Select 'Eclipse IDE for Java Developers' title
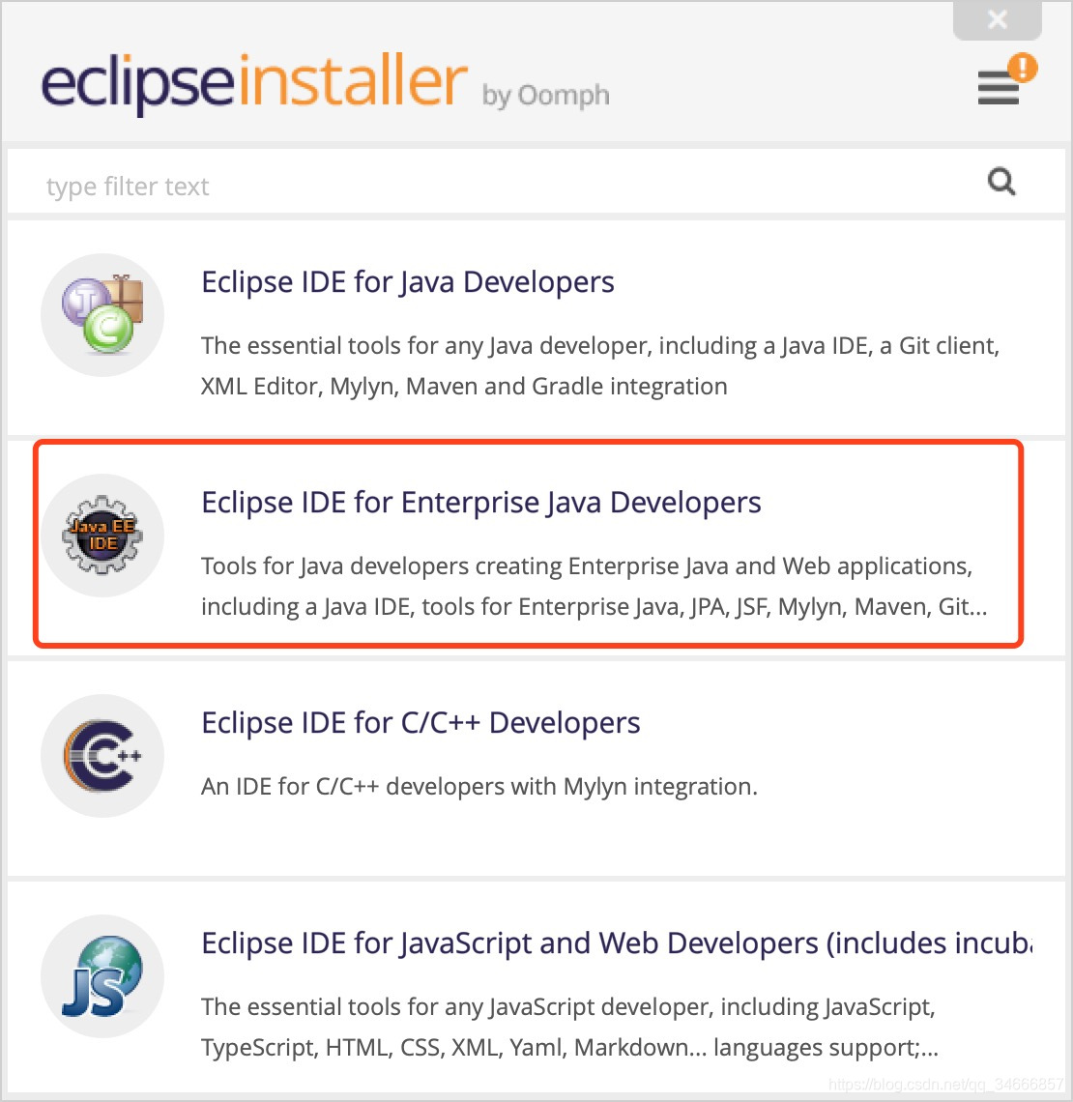1073x1102 pixels. click(408, 282)
